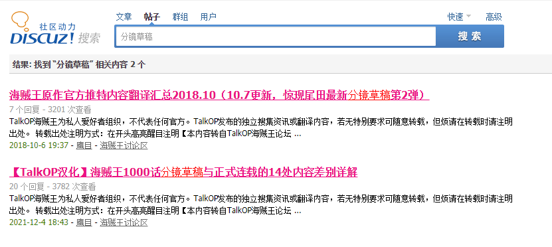Click the date 2021-12-4 18:43

coord(39,222)
